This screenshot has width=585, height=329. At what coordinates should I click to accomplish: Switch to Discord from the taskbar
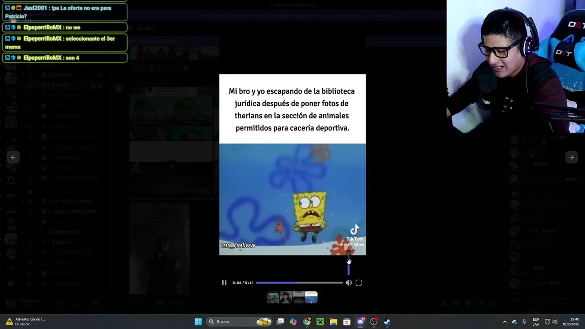360,322
